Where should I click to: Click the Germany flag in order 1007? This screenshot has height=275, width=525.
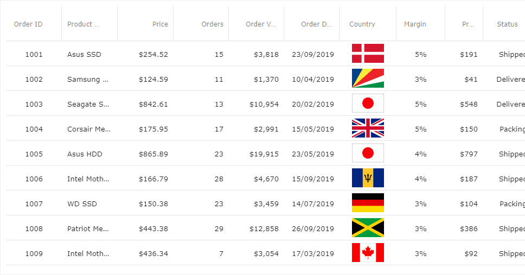[368, 203]
